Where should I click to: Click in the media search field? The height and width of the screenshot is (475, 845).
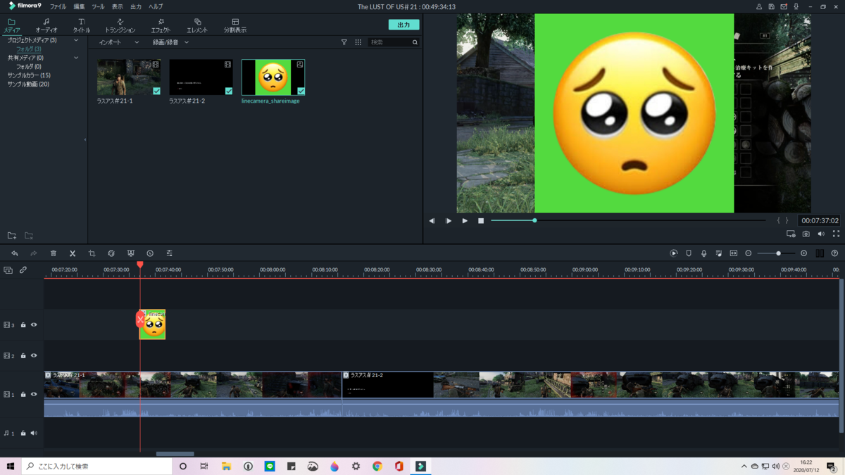pos(394,42)
